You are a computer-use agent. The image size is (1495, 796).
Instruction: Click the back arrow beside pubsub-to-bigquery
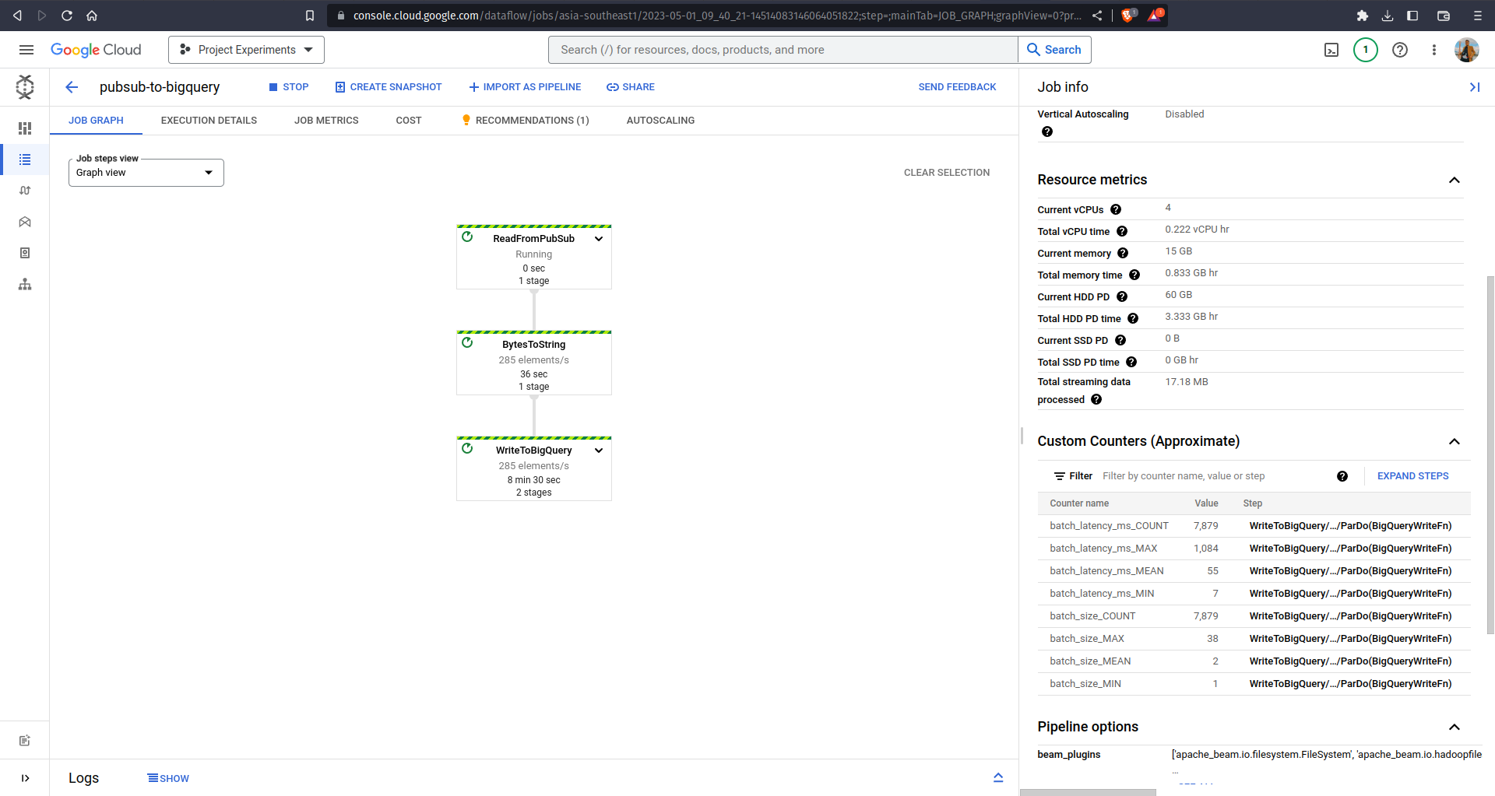tap(72, 87)
